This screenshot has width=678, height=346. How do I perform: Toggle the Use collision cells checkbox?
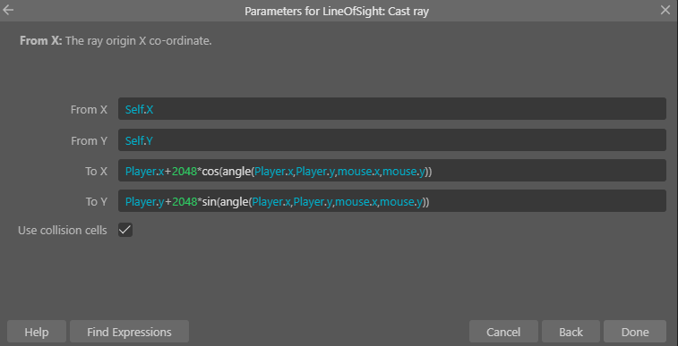(x=125, y=230)
